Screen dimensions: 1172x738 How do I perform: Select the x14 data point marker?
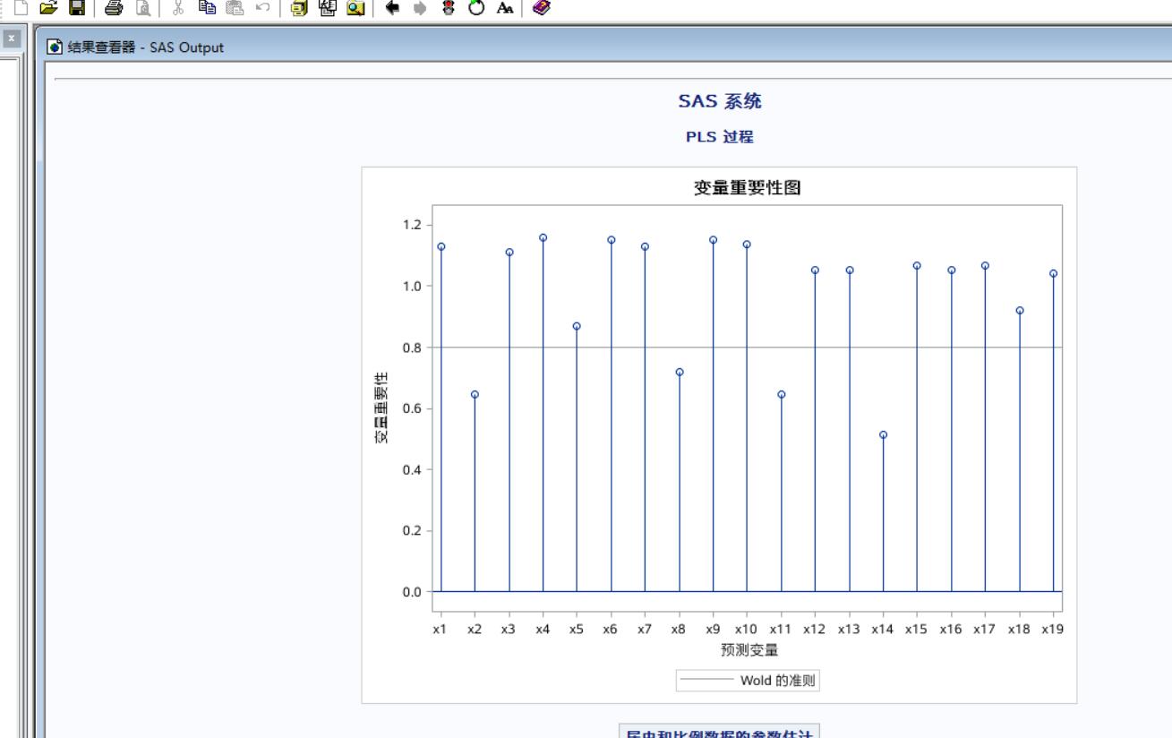coord(883,435)
